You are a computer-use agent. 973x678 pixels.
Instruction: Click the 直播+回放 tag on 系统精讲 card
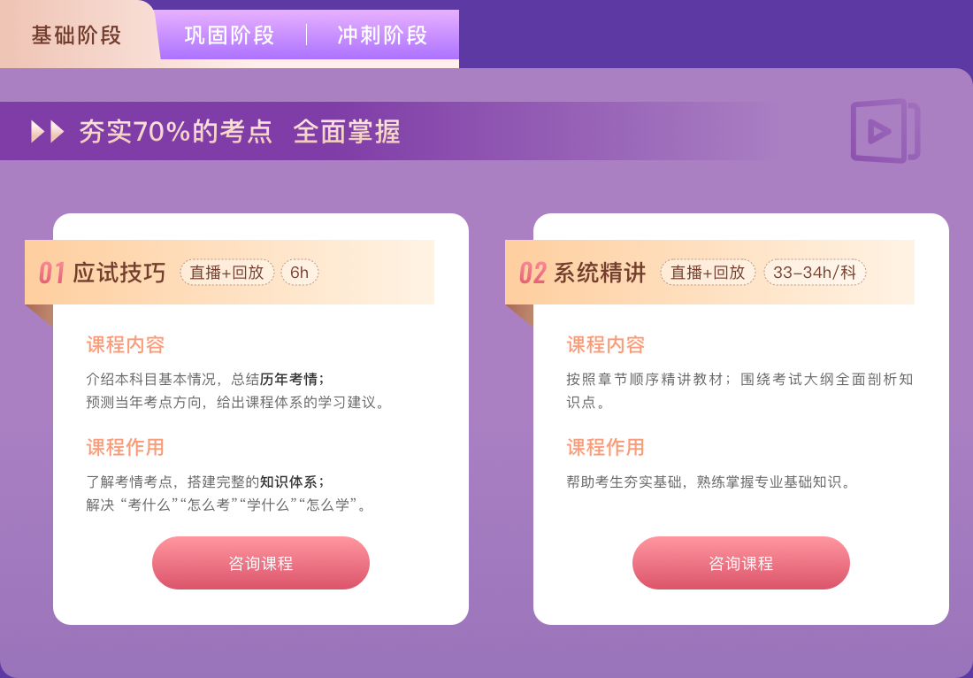click(x=708, y=272)
